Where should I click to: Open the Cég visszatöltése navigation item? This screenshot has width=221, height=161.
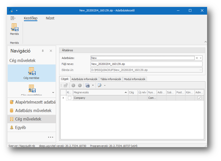coord(32,89)
